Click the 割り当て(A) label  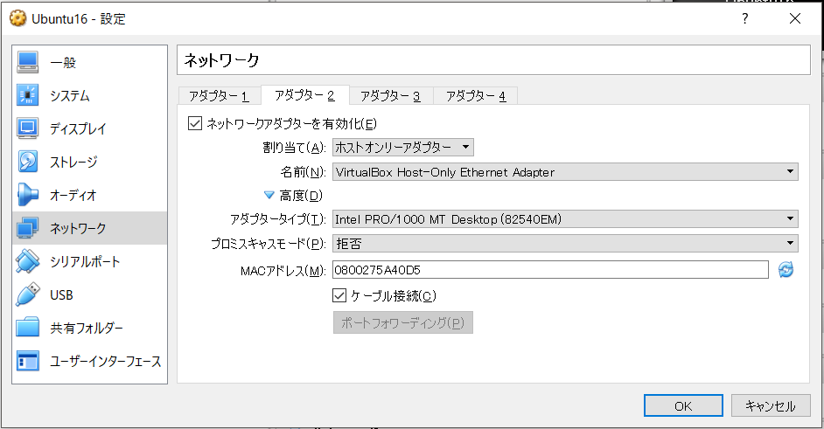pyautogui.click(x=294, y=148)
